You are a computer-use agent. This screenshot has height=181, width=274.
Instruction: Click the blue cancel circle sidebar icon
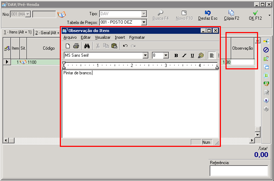pyautogui.click(x=266, y=50)
